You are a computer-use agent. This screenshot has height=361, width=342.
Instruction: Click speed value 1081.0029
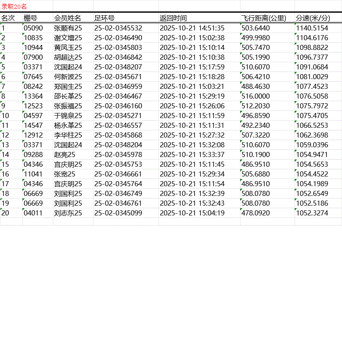[312, 77]
